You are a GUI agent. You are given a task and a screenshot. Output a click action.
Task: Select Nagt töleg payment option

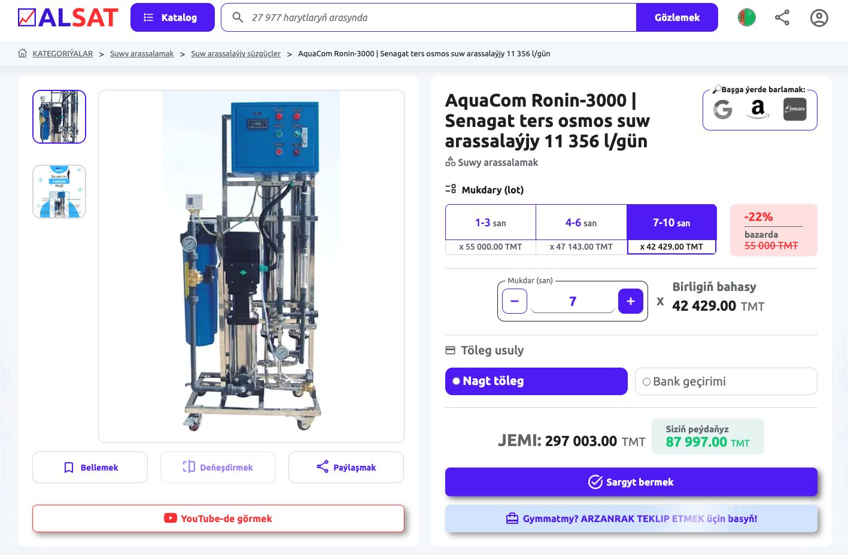point(536,381)
